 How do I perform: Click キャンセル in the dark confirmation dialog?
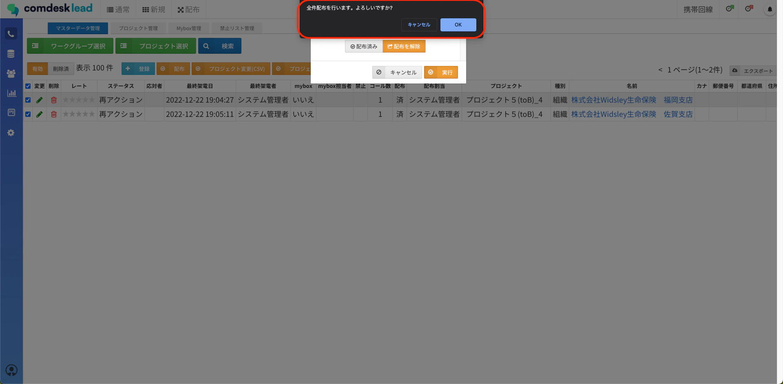click(419, 25)
